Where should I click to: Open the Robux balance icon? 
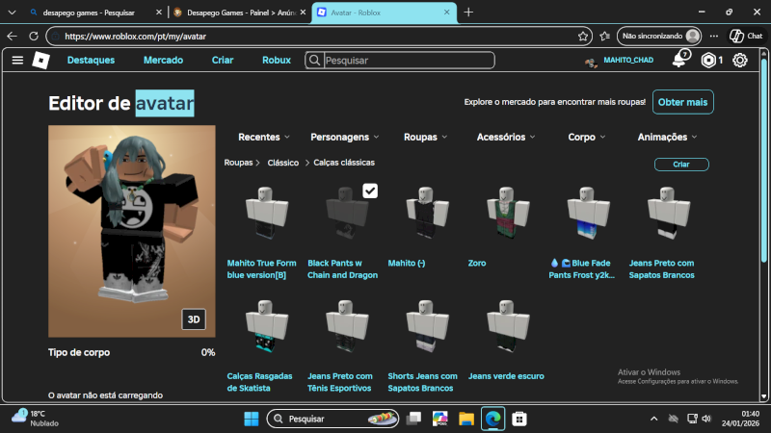(708, 60)
